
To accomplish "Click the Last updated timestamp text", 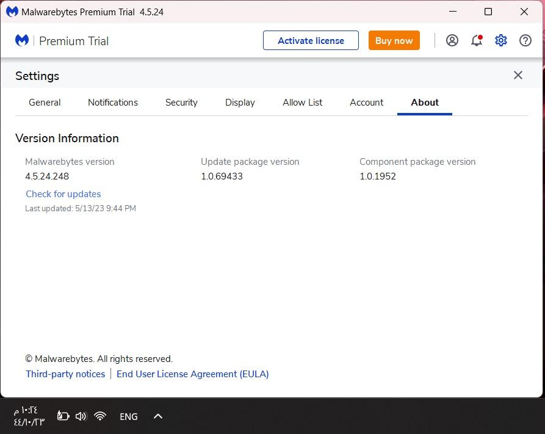I will pos(81,208).
